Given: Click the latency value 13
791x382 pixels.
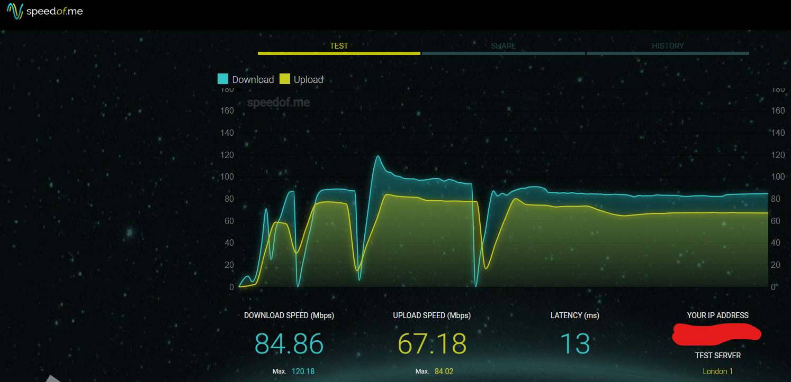Looking at the screenshot, I should 574,344.
